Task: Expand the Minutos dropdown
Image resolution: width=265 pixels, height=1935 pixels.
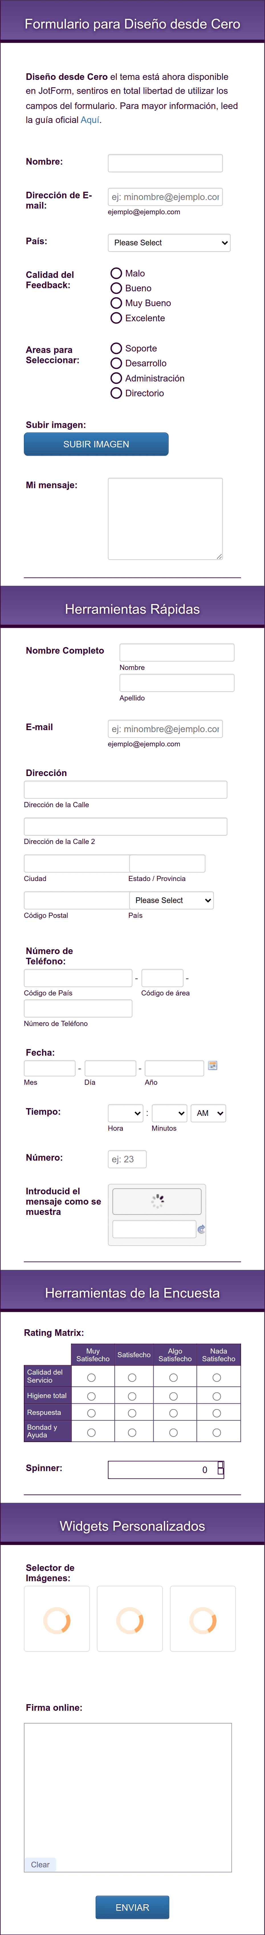Action: coord(169,1113)
